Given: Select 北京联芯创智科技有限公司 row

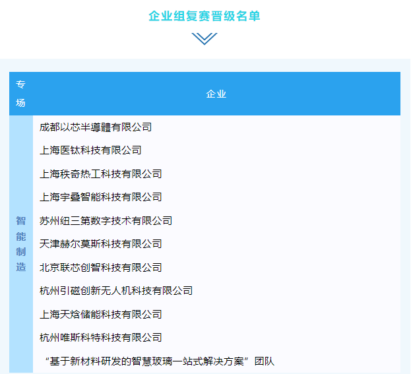Looking at the screenshot, I should 101,268.
